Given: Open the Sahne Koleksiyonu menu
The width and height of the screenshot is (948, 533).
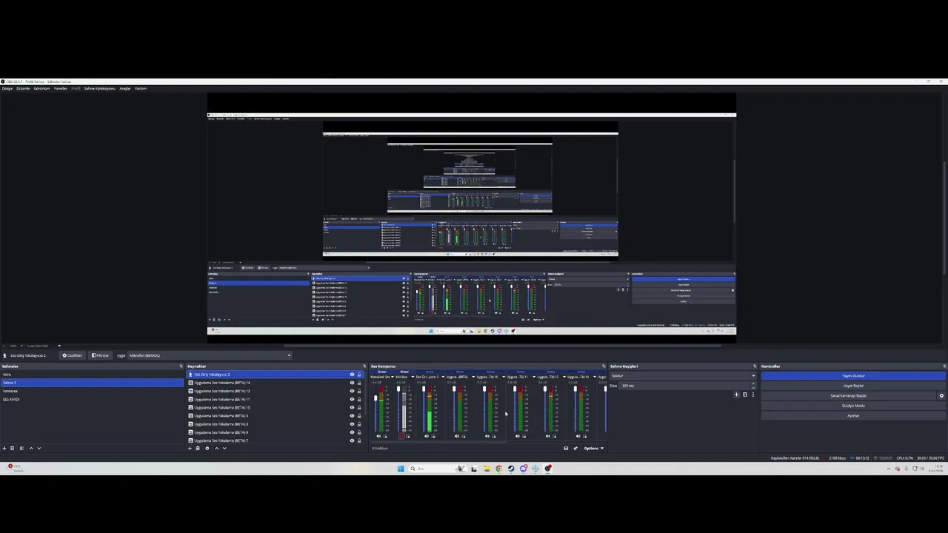Looking at the screenshot, I should pos(99,89).
